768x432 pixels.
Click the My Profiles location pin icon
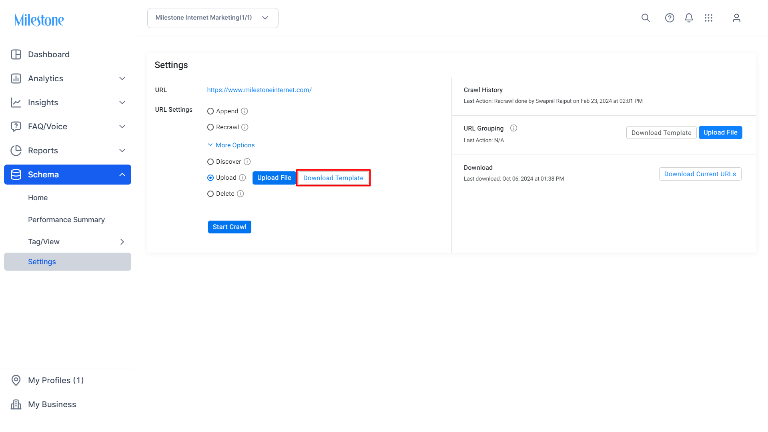click(x=16, y=380)
